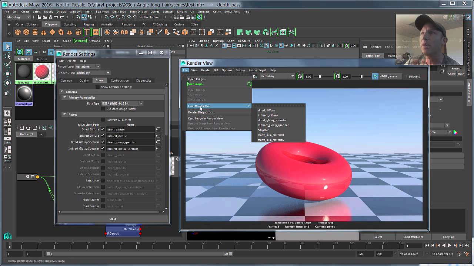Viewport: 474px width, 266px height.
Task: Click the Undo arrow icon
Action: tap(56, 17)
